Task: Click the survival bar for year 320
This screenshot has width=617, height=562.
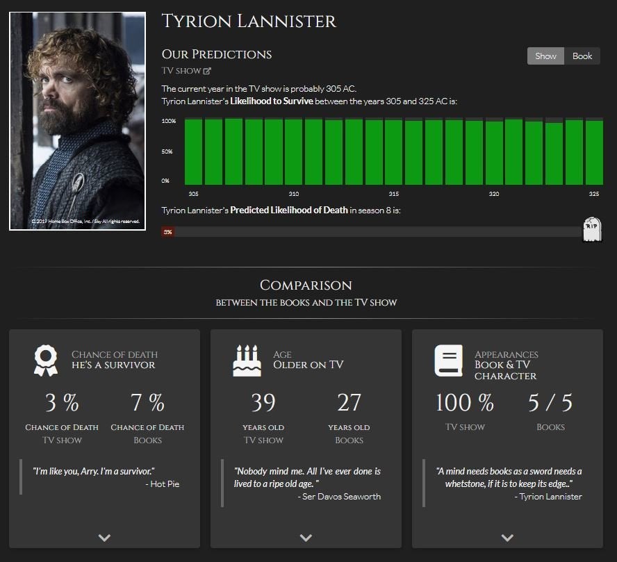Action: [x=494, y=153]
